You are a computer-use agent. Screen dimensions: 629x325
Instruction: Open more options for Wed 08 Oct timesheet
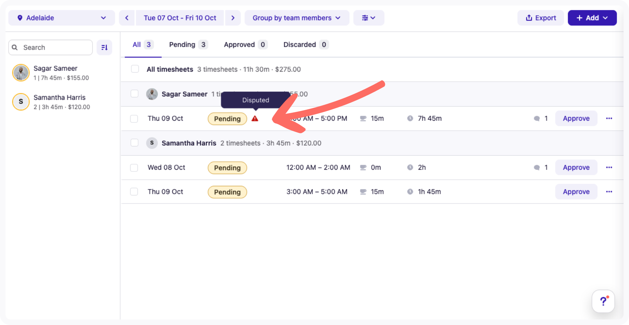click(x=609, y=168)
